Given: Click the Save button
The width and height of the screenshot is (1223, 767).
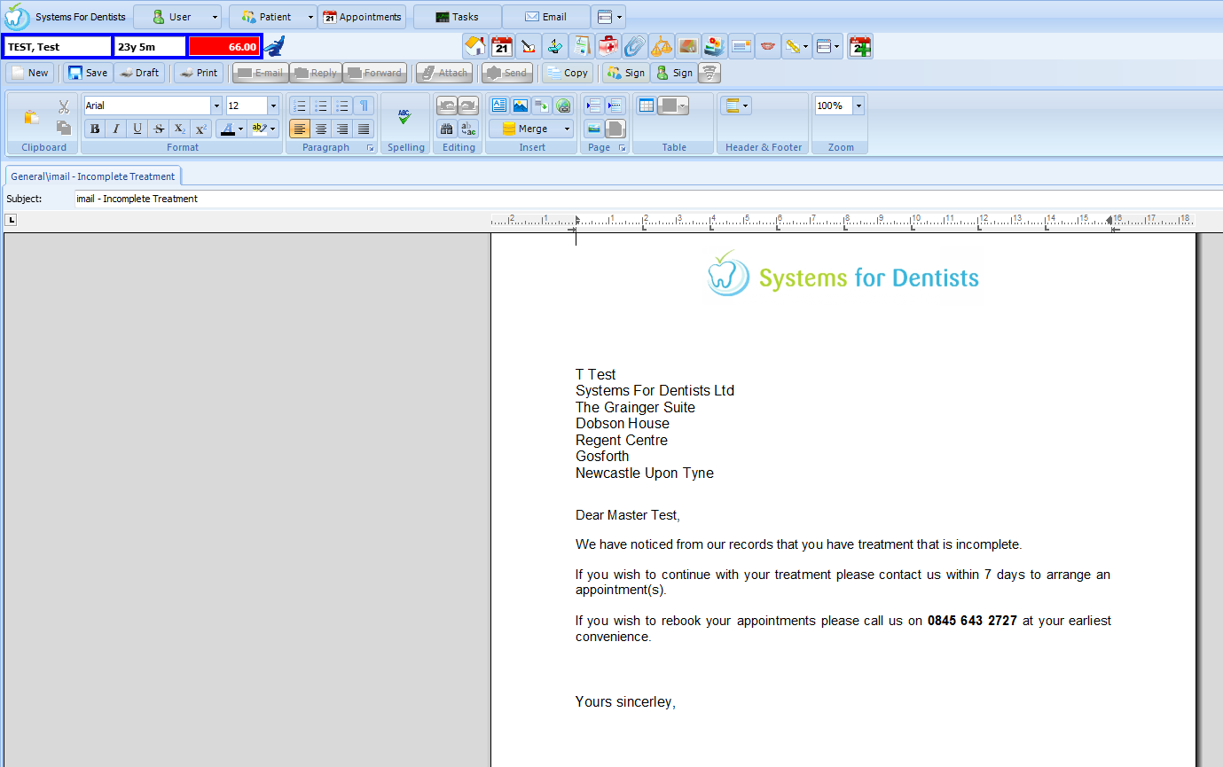Looking at the screenshot, I should [88, 73].
